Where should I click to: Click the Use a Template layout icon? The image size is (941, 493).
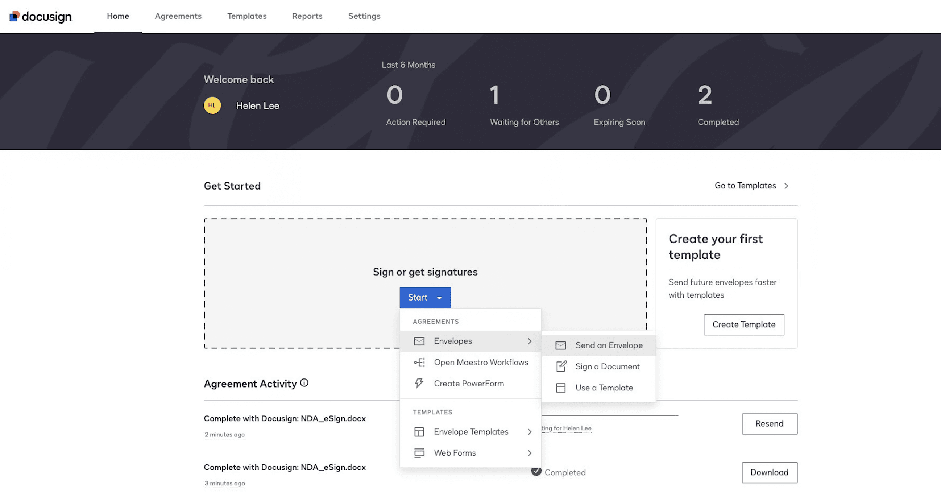pos(560,388)
